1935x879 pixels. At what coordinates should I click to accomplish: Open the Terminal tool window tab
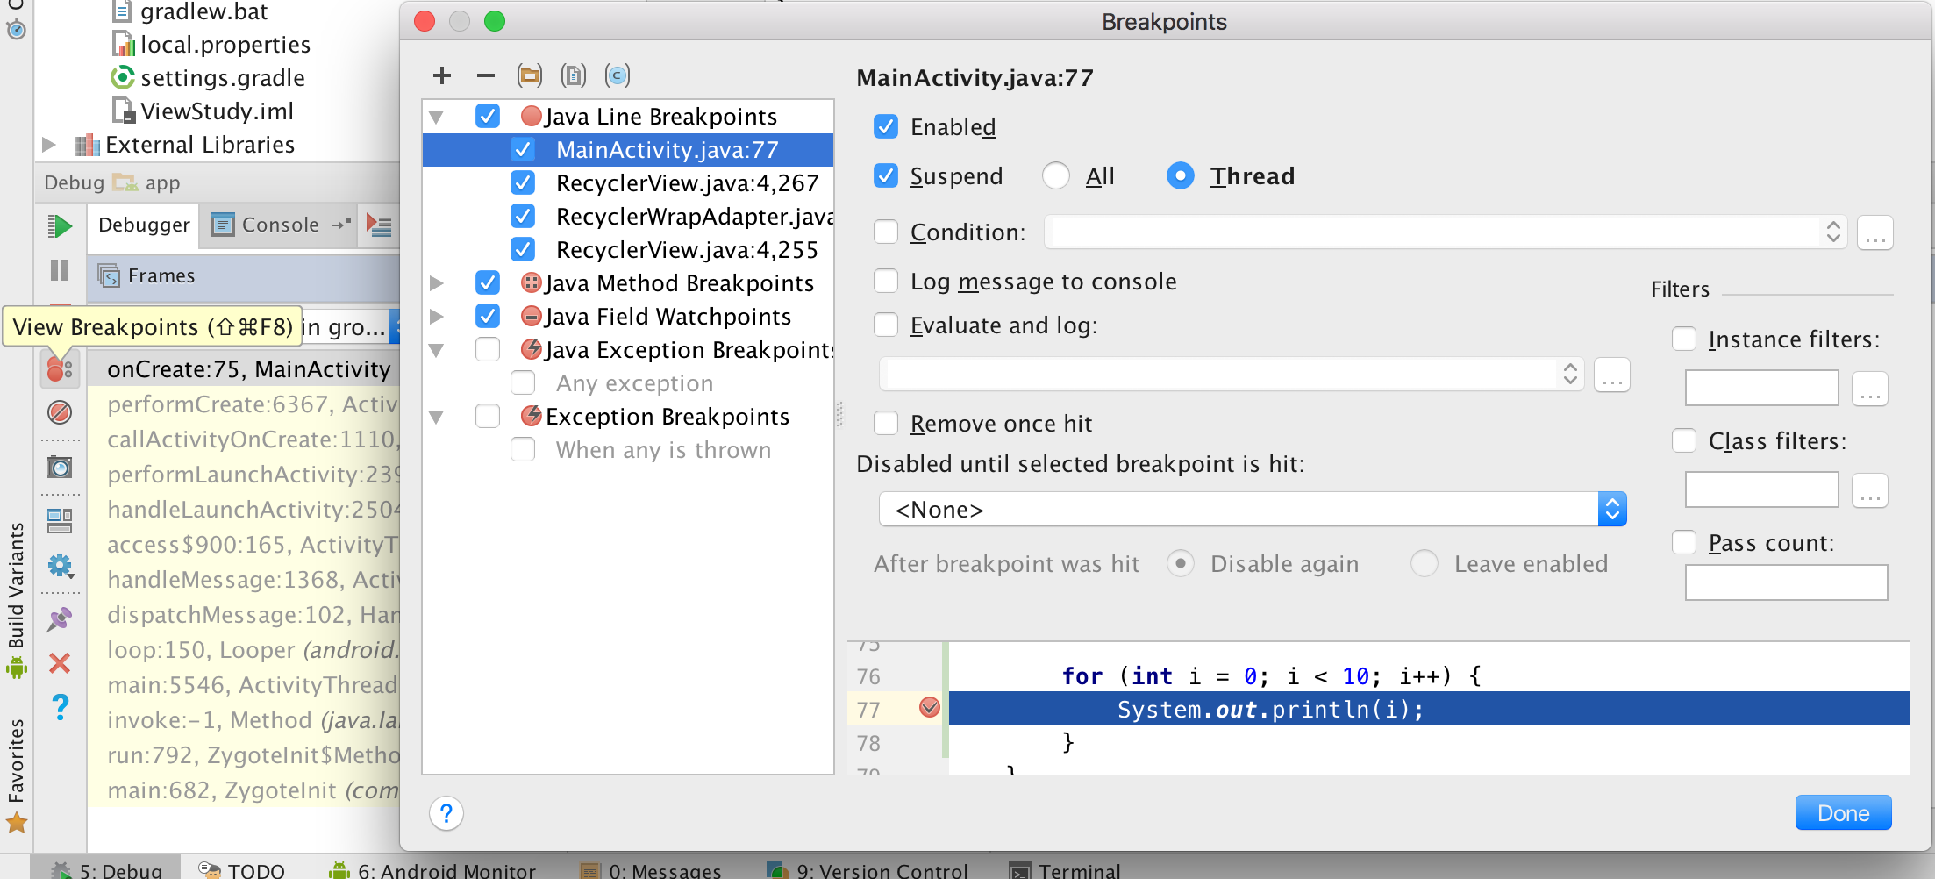(1065, 869)
